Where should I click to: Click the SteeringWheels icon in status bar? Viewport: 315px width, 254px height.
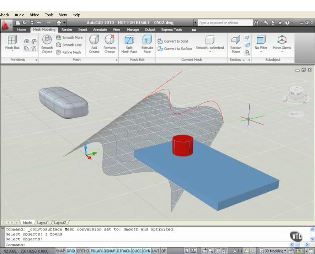[x=218, y=251]
